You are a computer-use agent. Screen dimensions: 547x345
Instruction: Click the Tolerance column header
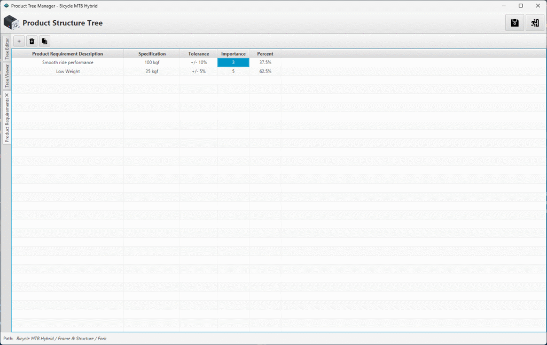(198, 54)
